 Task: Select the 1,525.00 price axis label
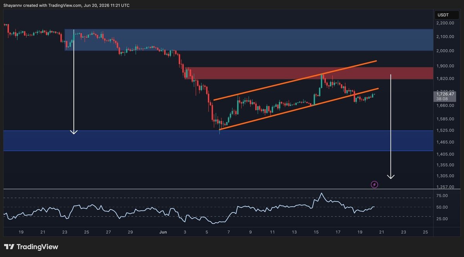point(445,131)
